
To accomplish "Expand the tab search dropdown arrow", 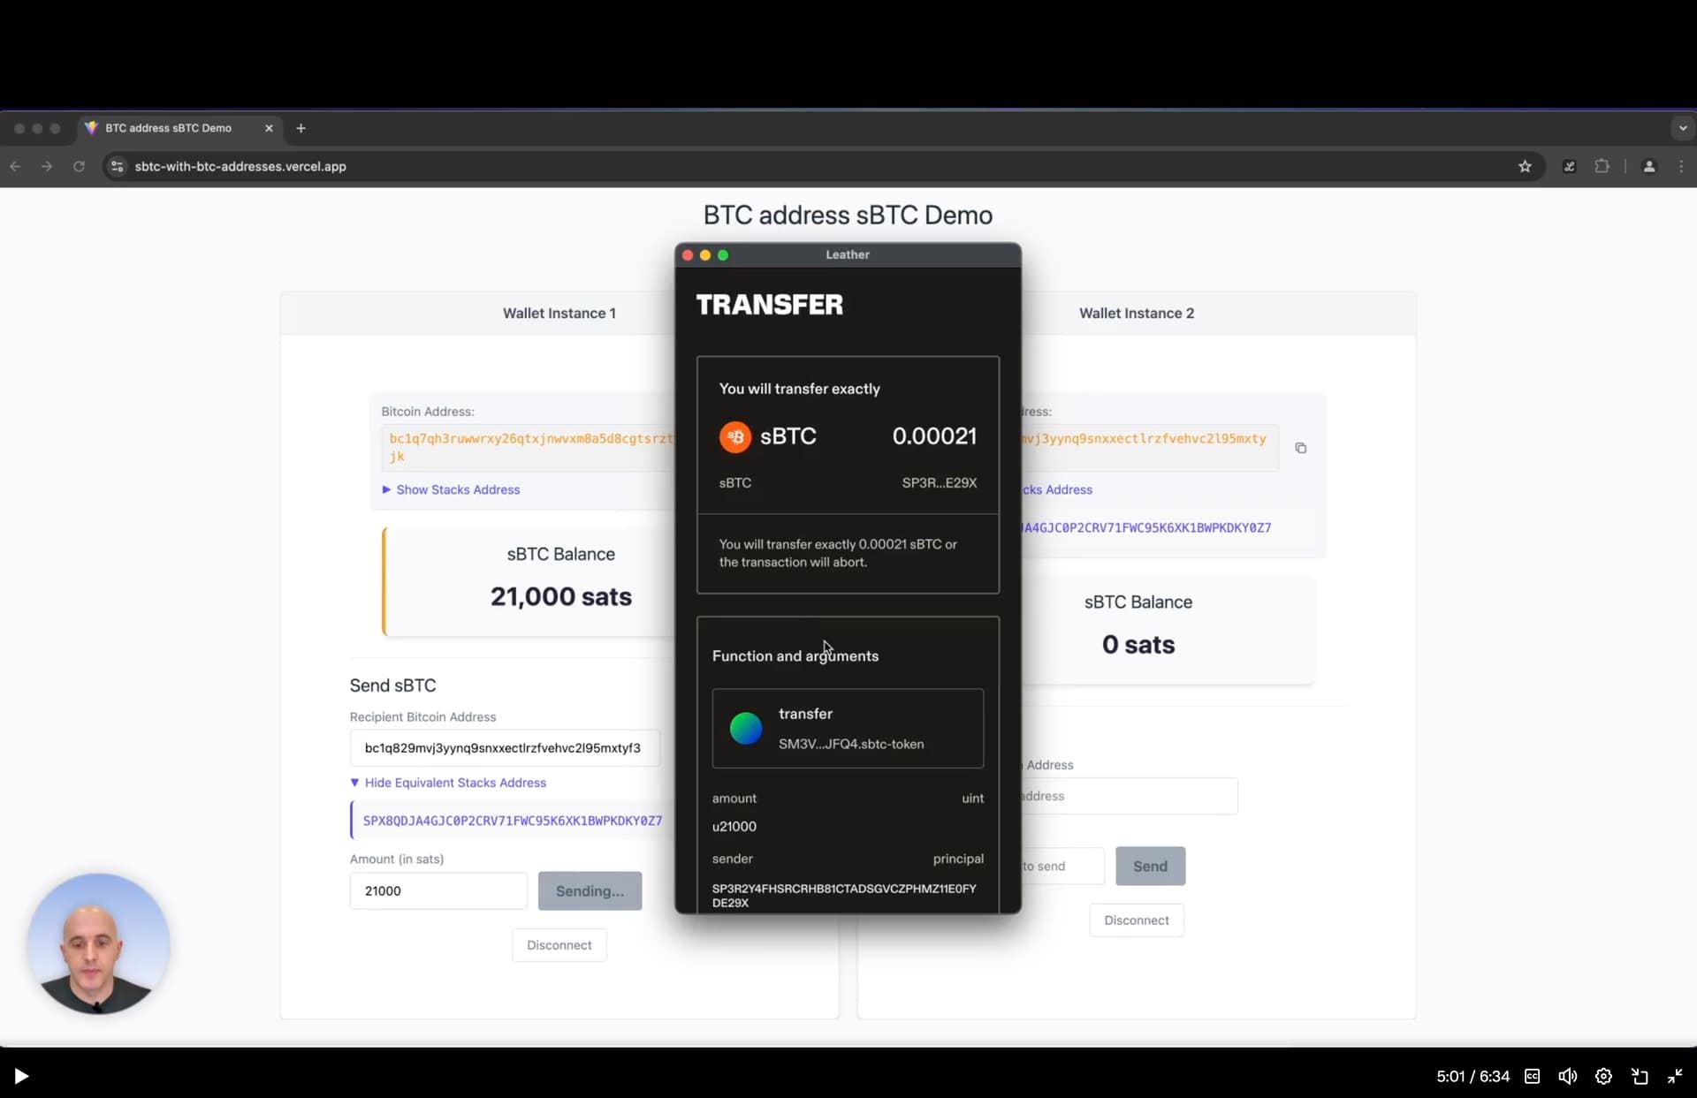I will click(1682, 128).
